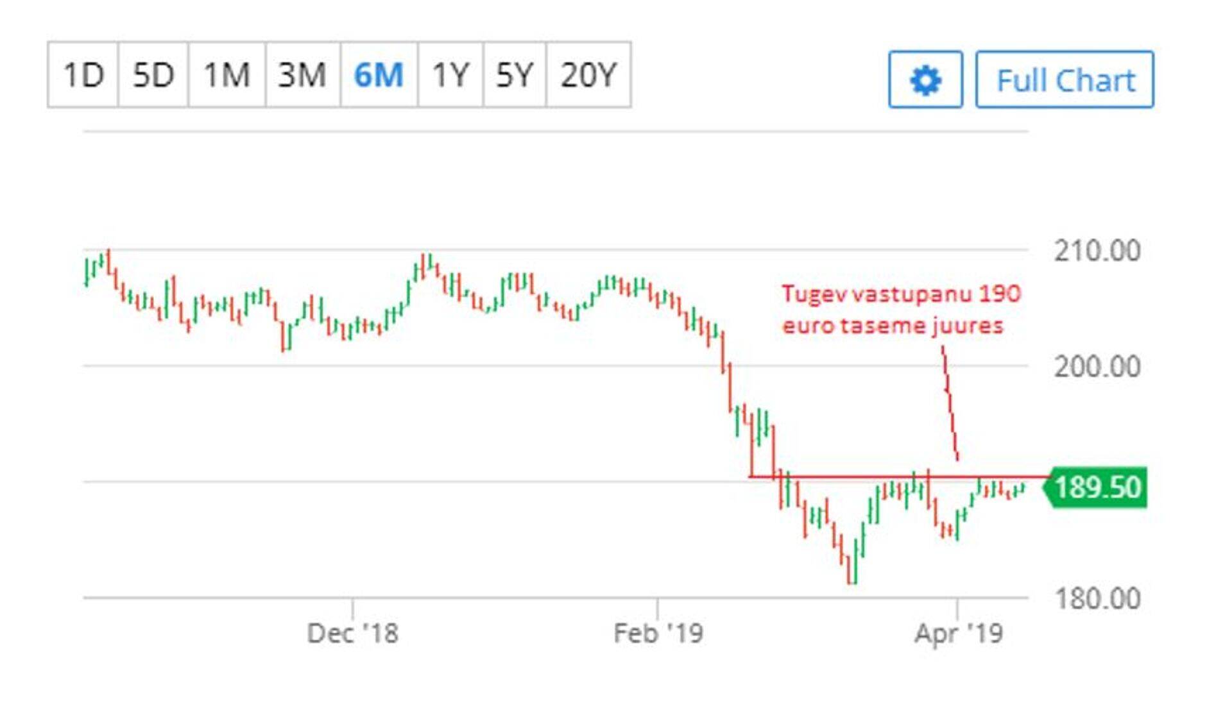This screenshot has width=1232, height=706.
Task: Click the active 6M range tab
Action: pyautogui.click(x=379, y=75)
